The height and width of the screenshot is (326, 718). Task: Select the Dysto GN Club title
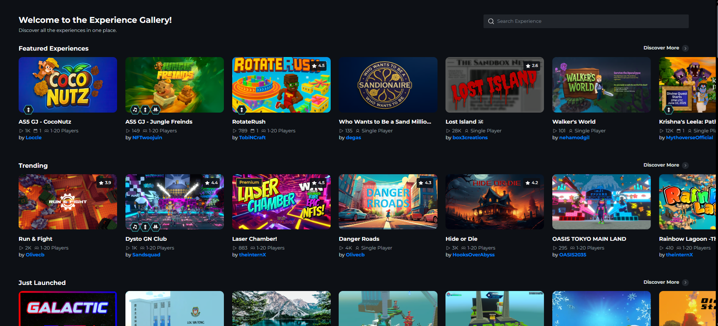click(146, 239)
